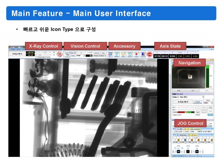
Task: Open the Default dropdown under WW/WL
Action: [x=97, y=56]
